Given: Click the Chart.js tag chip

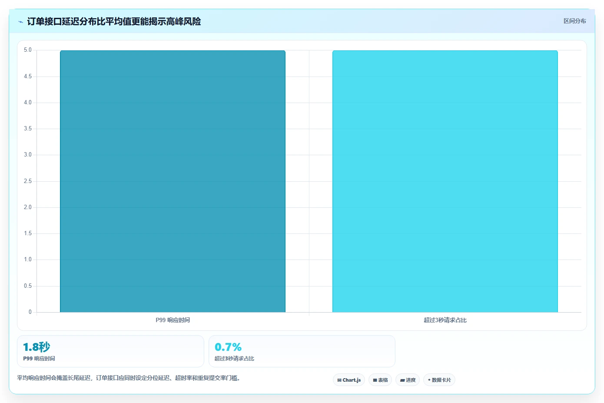Looking at the screenshot, I should pos(349,380).
